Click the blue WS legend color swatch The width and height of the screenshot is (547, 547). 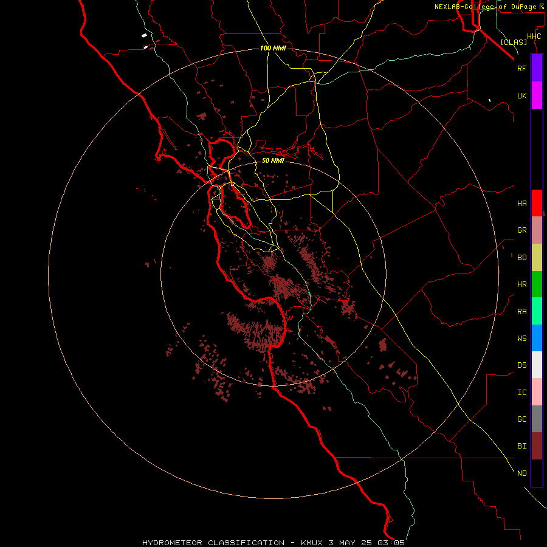click(x=537, y=338)
